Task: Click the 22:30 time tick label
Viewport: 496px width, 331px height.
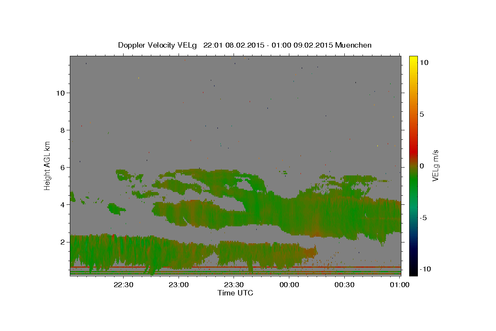Action: coord(124,285)
